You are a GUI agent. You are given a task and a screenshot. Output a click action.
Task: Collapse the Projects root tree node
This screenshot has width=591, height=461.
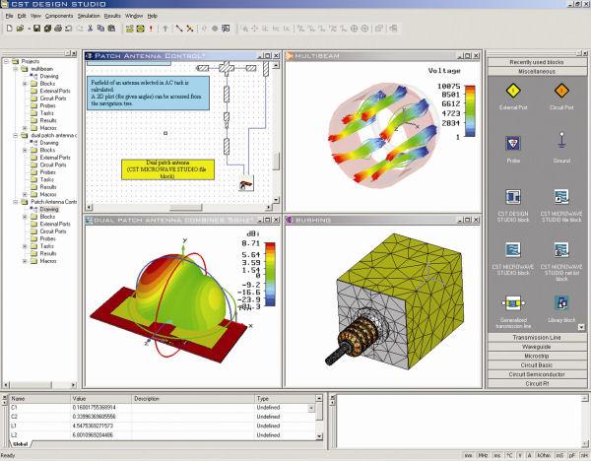click(7, 59)
